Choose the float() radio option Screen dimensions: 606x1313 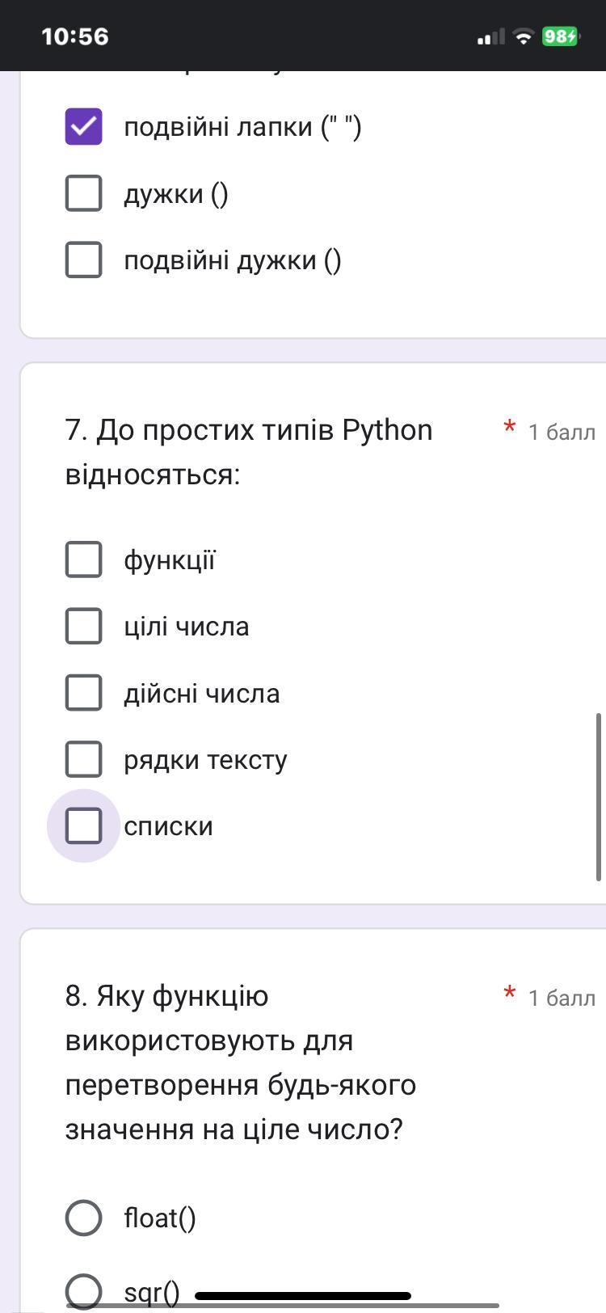coord(83,1218)
